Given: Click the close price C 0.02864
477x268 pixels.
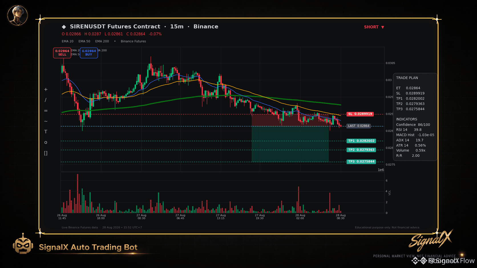Looking at the screenshot, I should pos(136,34).
